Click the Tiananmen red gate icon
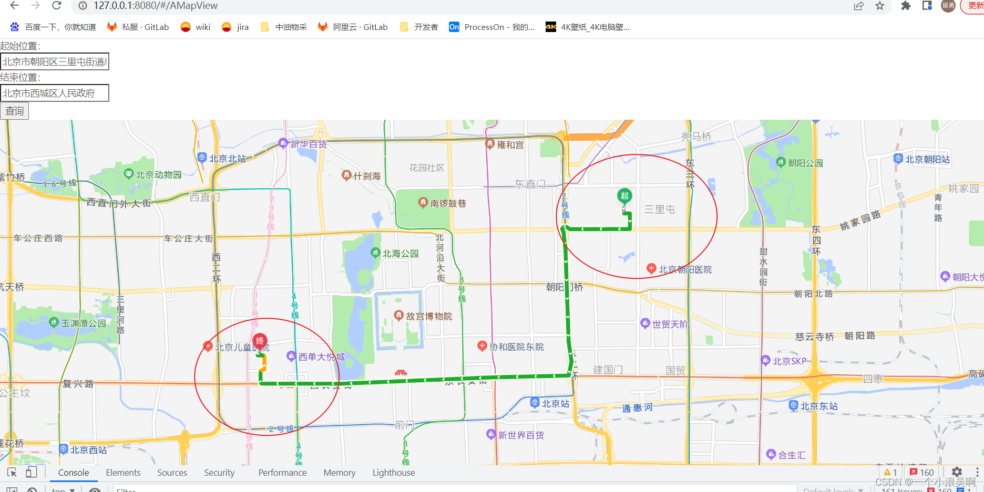Screen dimensions: 984x492 click(401, 372)
